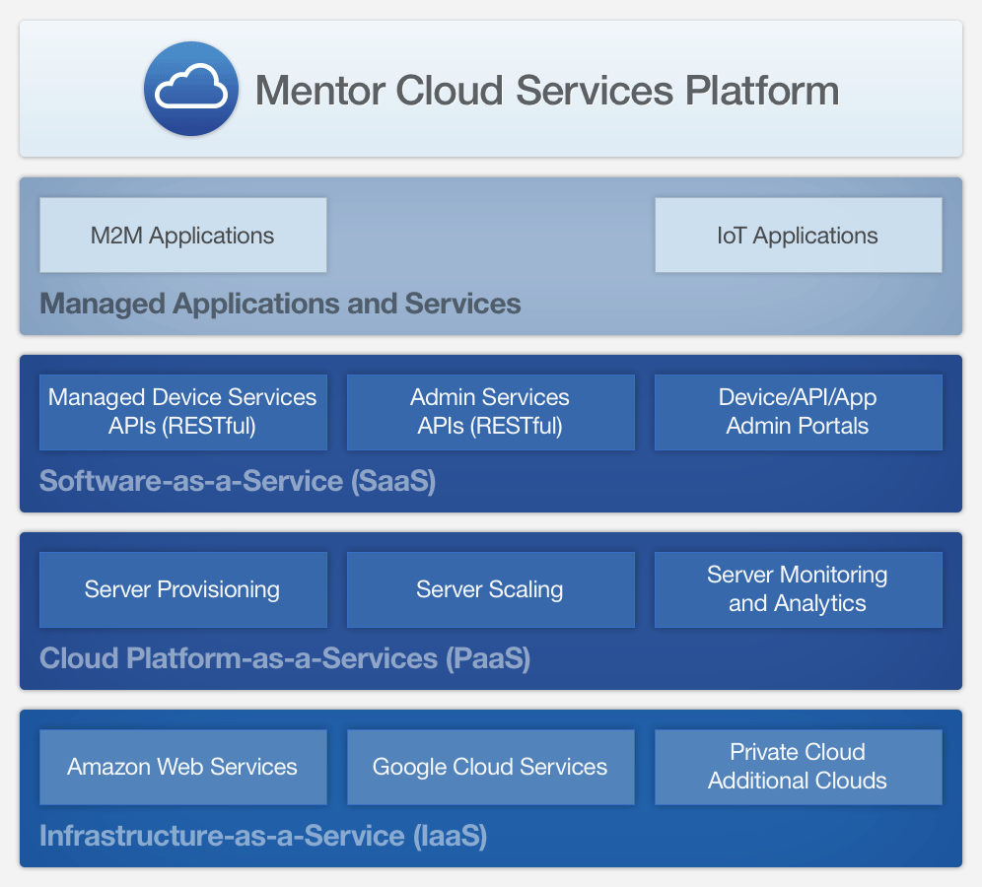
Task: Open Managed Device Services APIs block
Action: click(x=182, y=412)
